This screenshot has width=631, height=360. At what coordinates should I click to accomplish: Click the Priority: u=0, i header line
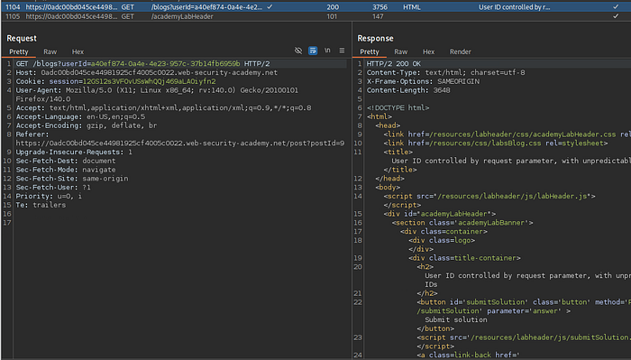coord(49,196)
